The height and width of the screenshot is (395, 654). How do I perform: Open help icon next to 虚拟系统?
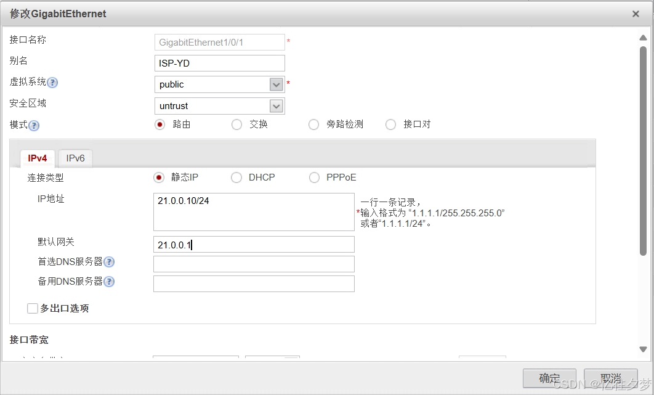click(x=52, y=83)
